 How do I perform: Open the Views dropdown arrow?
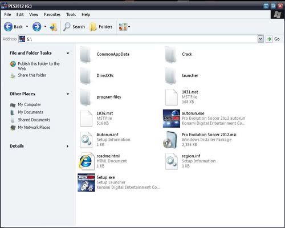(129, 27)
